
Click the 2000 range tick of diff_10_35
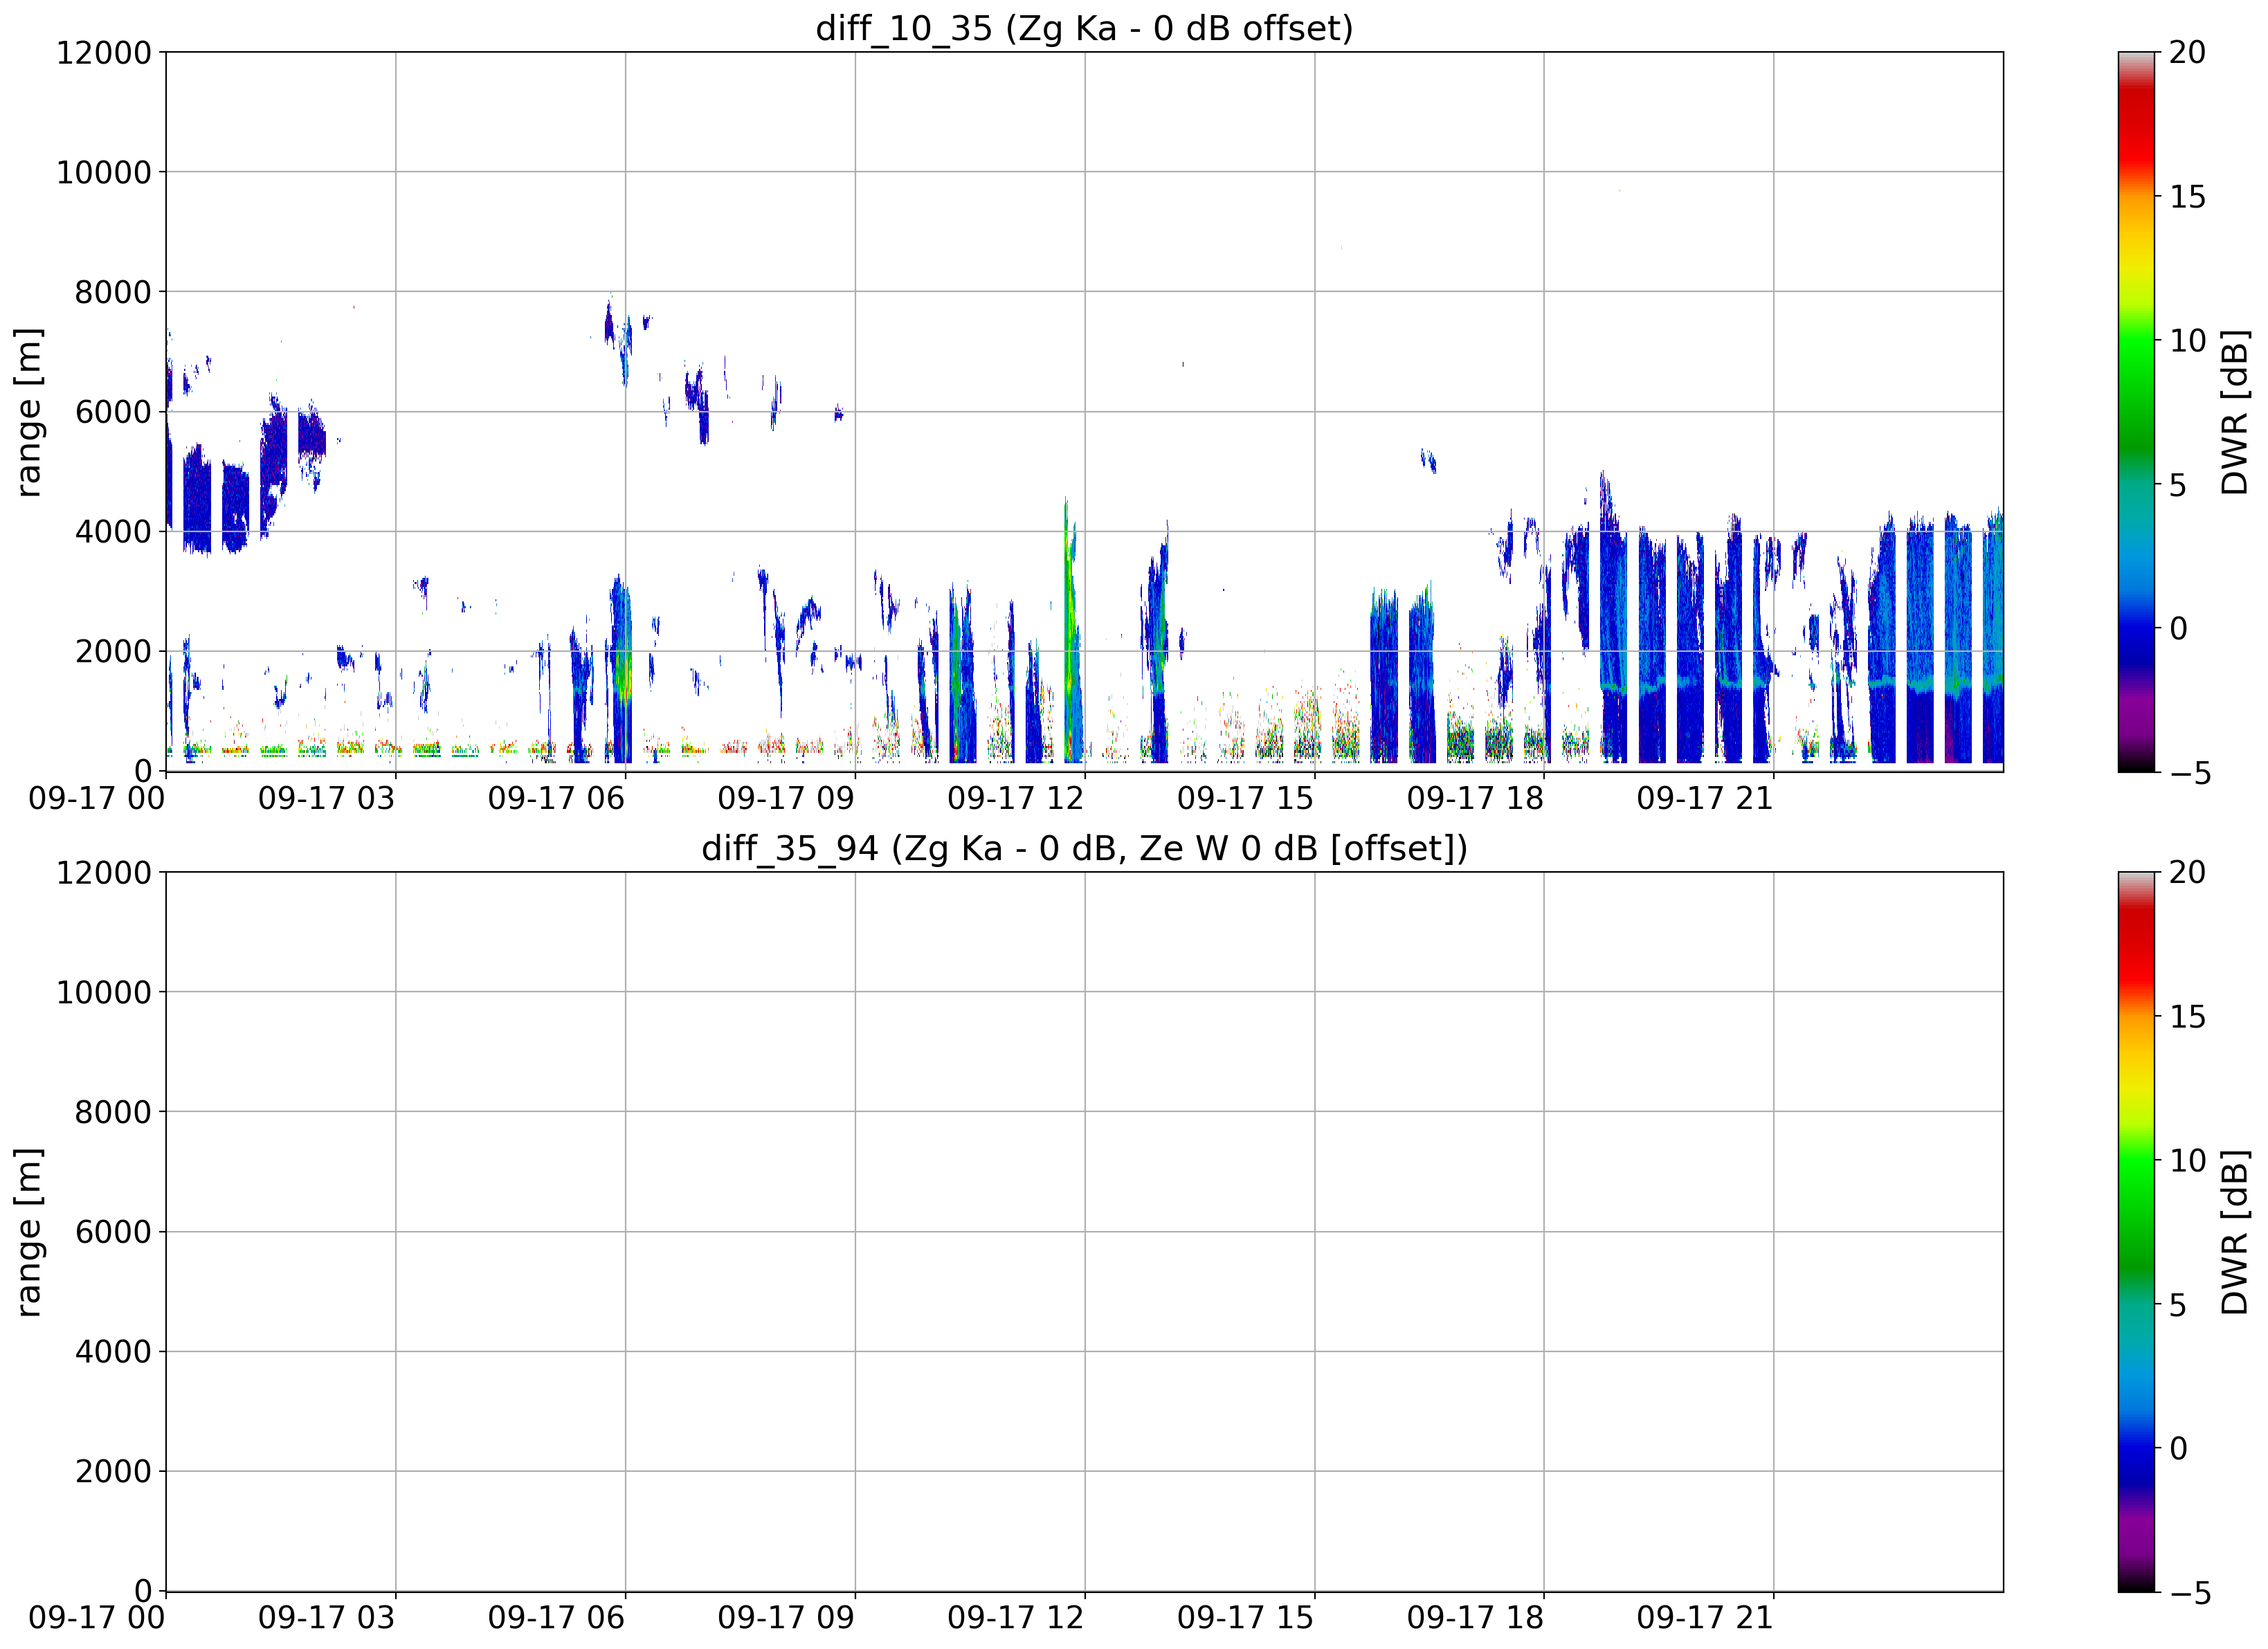(113, 651)
